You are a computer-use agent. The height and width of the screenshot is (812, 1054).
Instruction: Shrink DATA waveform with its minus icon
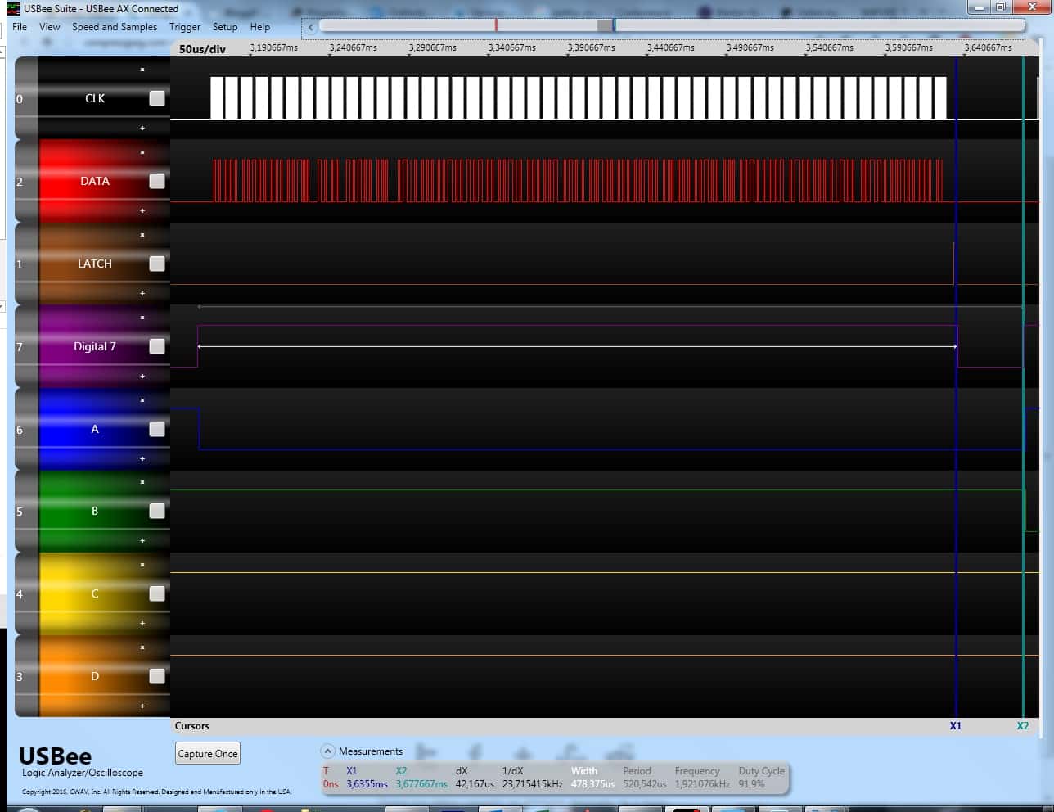click(142, 152)
